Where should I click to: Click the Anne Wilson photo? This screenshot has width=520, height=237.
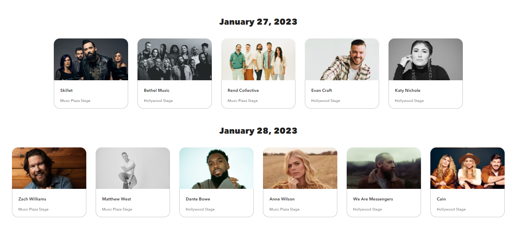[x=300, y=168]
